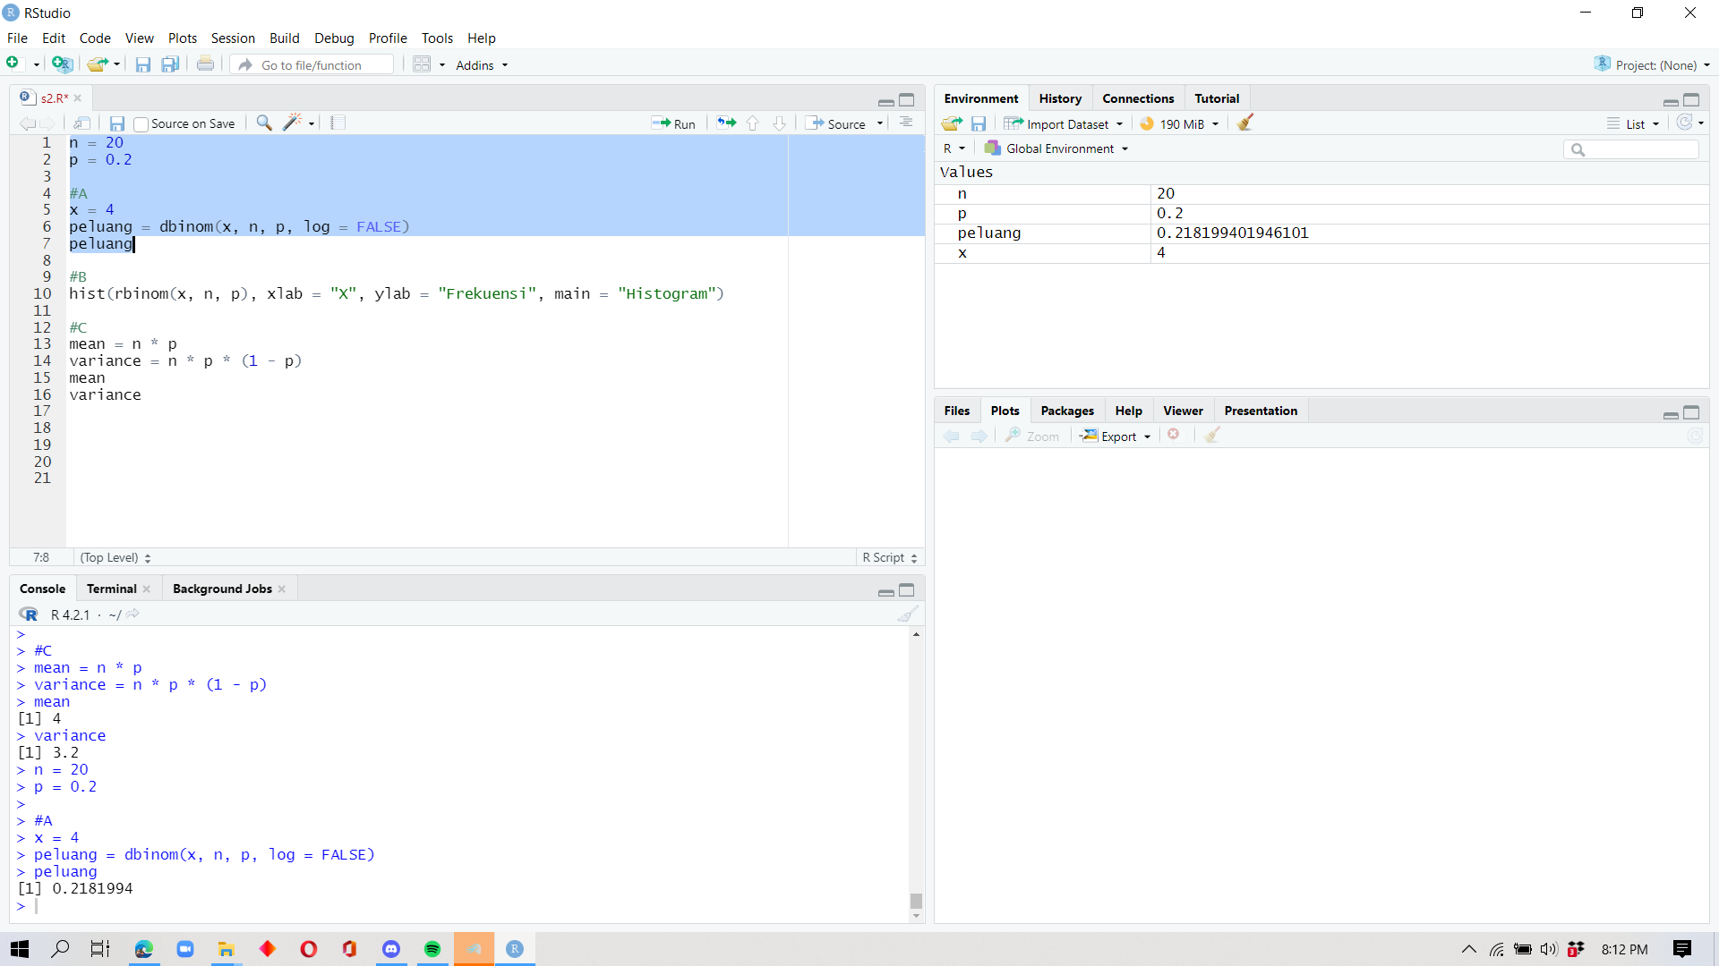
Task: Switch to the History tab
Action: pos(1060,97)
